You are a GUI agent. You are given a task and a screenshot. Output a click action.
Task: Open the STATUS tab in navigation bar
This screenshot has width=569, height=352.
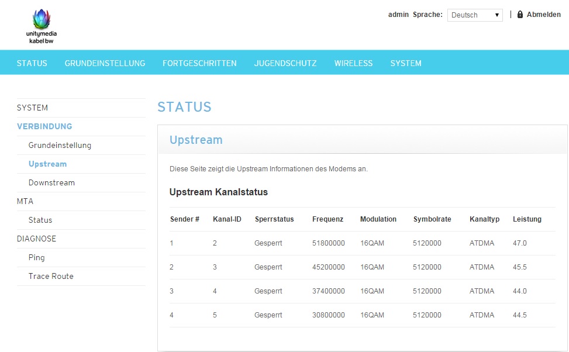32,63
